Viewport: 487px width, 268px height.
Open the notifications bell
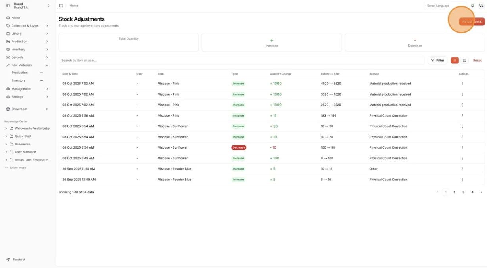[x=472, y=6]
